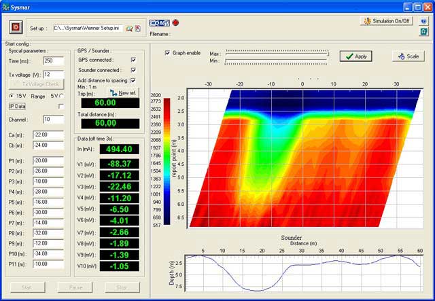The width and height of the screenshot is (435, 301).
Task: Click the resistivity color scale bar
Action: pyautogui.click(x=167, y=161)
